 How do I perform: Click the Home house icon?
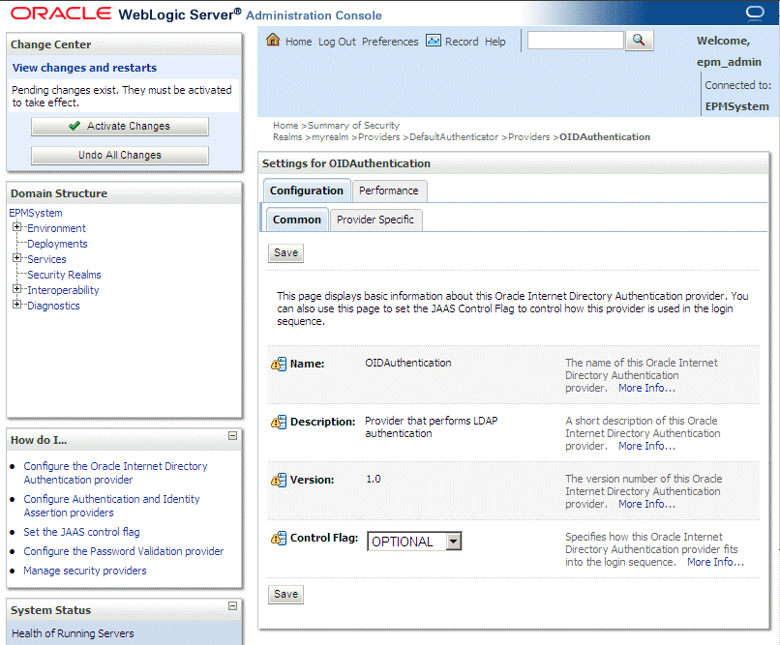click(x=273, y=40)
